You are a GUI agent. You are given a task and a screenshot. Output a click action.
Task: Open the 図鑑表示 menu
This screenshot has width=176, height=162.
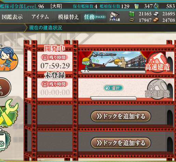(12, 17)
